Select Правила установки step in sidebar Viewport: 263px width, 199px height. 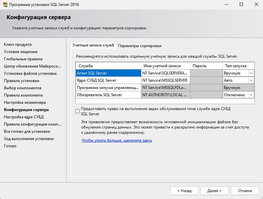click(21, 81)
